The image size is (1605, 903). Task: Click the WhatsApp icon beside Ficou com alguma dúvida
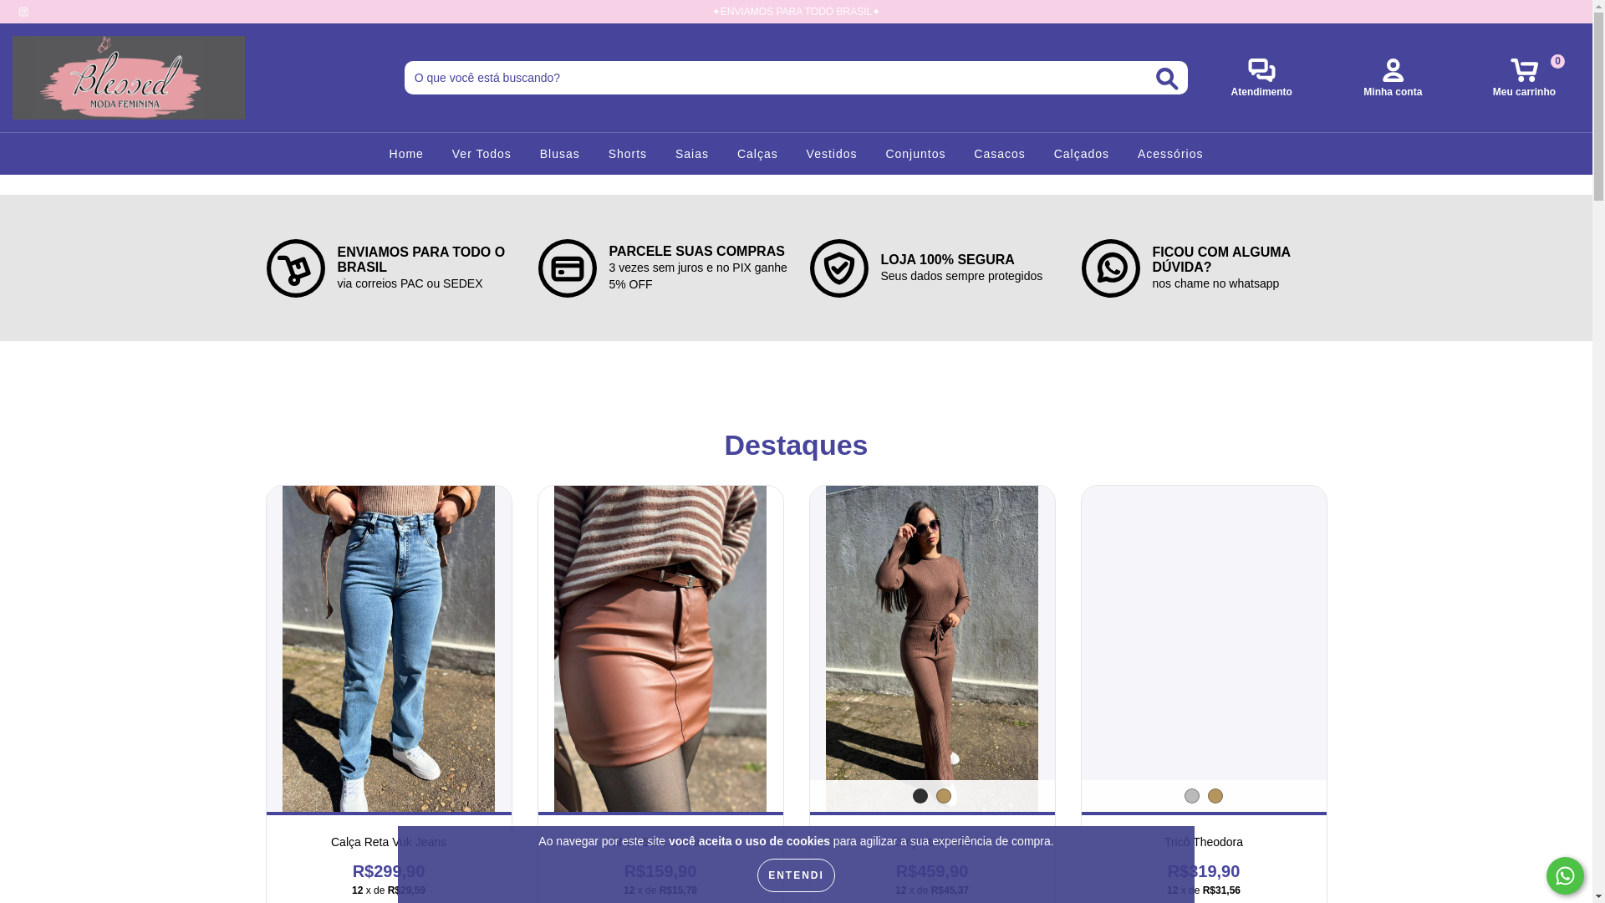click(1110, 268)
